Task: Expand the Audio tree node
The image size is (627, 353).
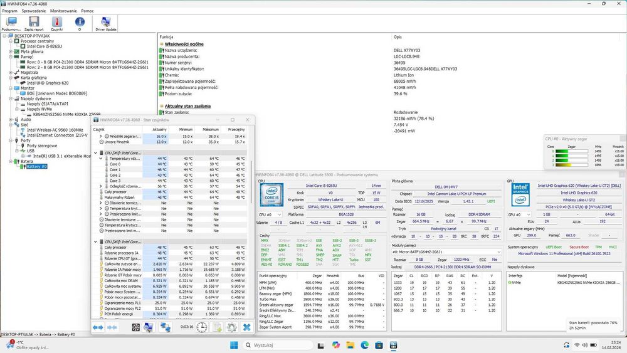Action: (x=11, y=119)
